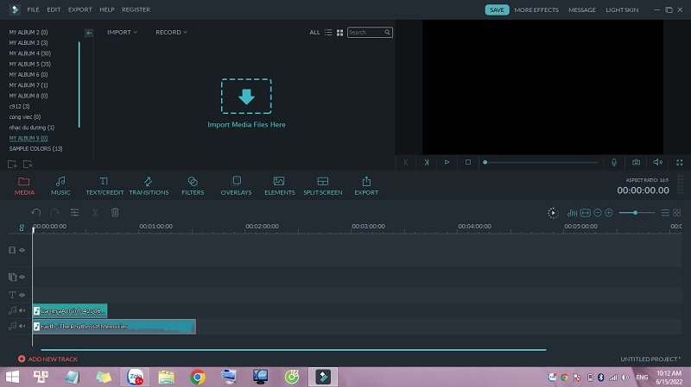This screenshot has width=691, height=387.
Task: Click the Save button
Action: (x=498, y=9)
